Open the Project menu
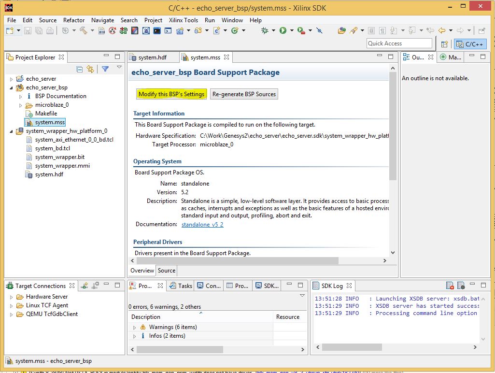495x373 pixels. pyautogui.click(x=154, y=20)
